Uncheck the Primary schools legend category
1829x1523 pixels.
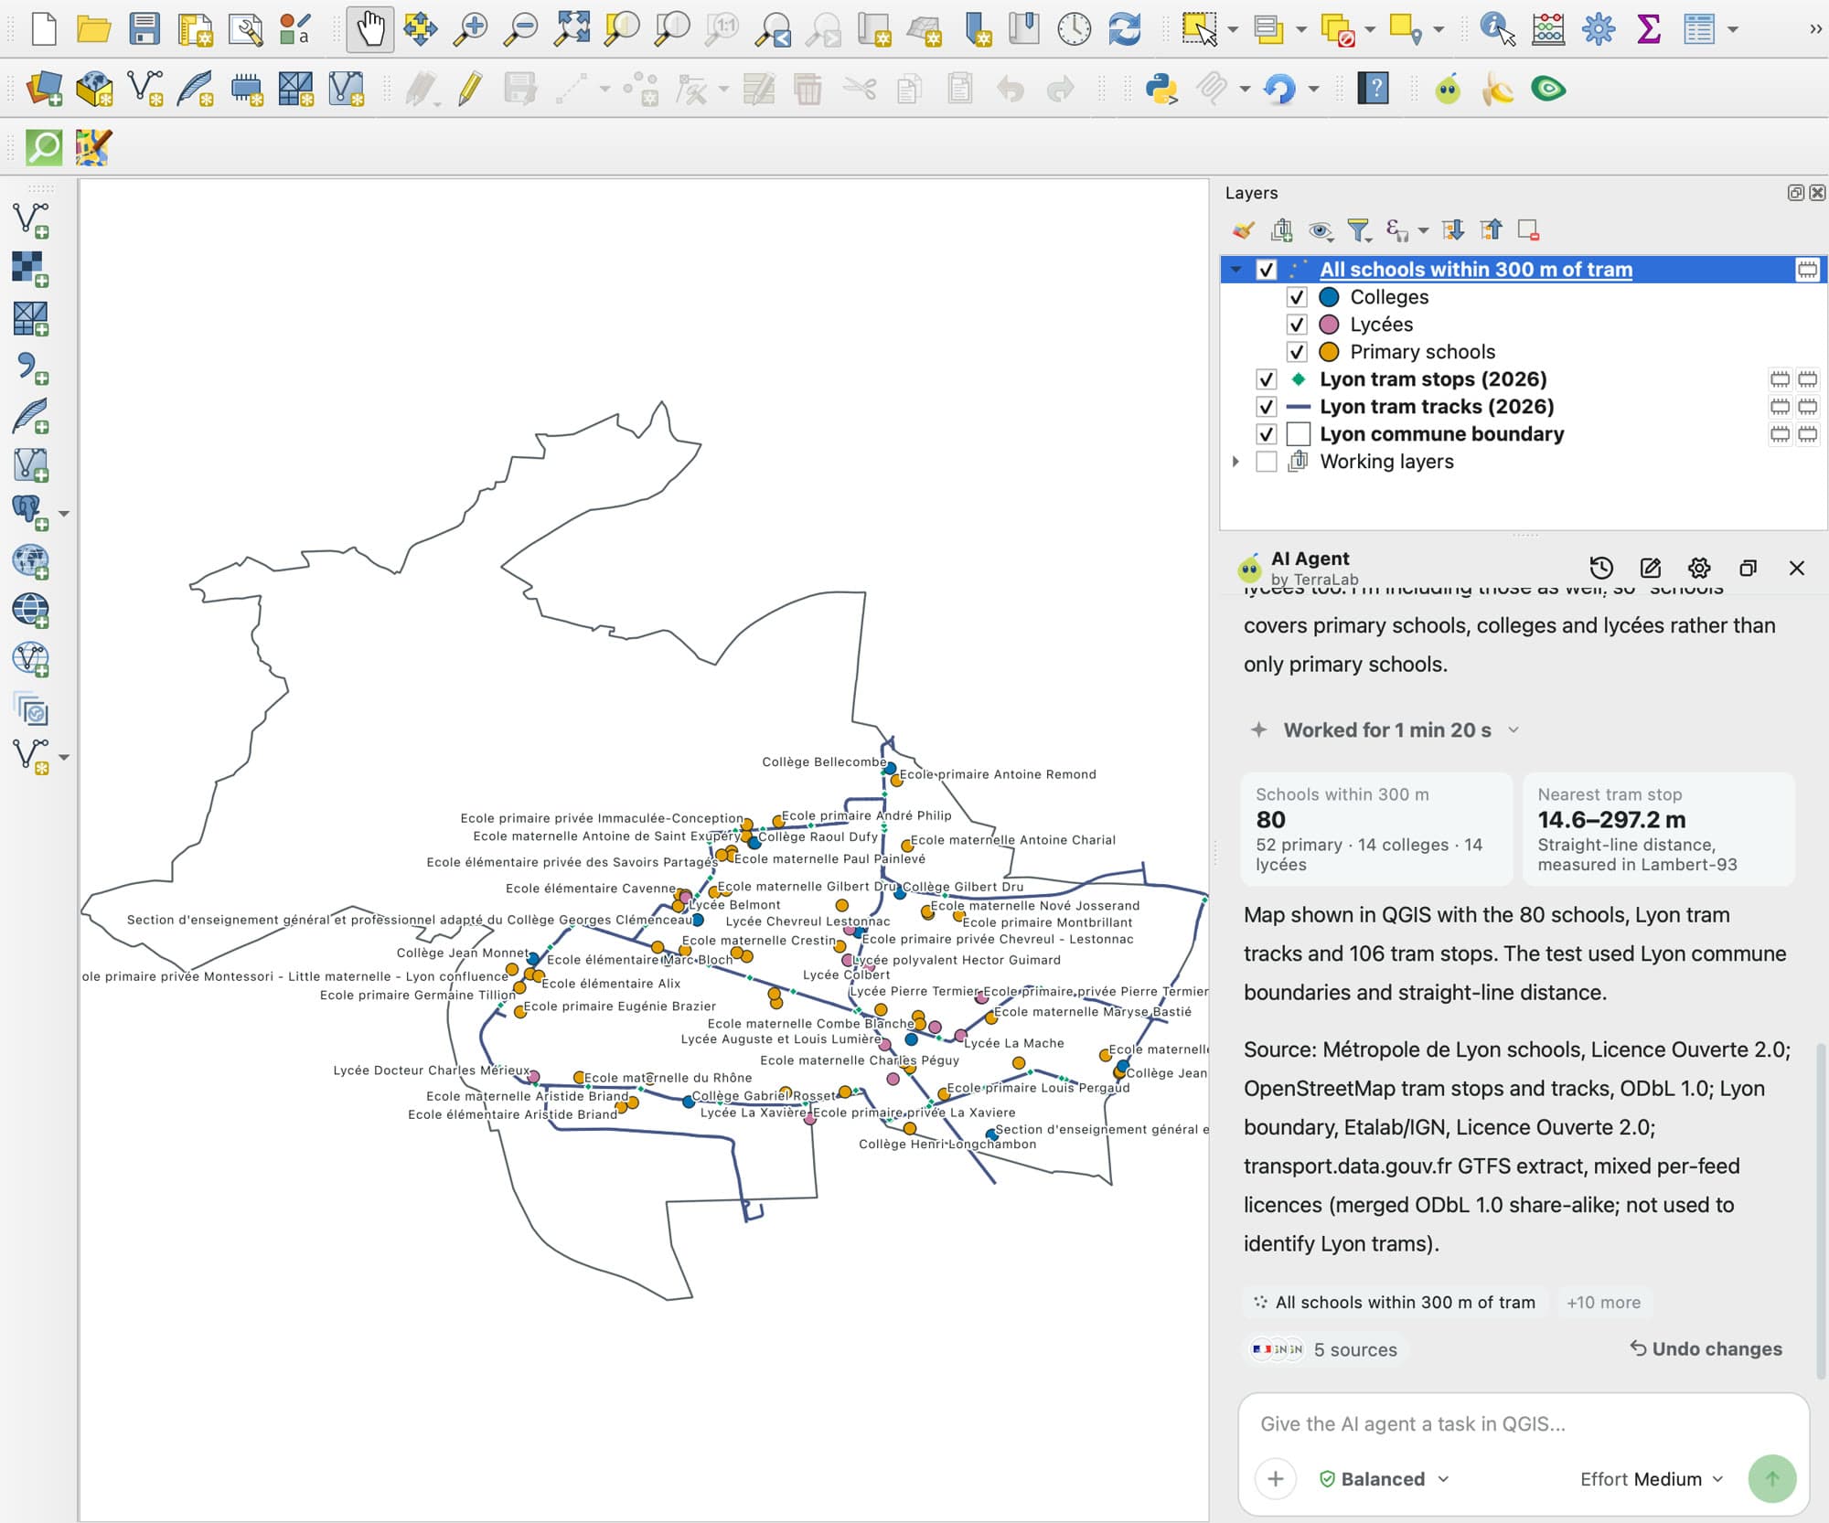(x=1297, y=352)
